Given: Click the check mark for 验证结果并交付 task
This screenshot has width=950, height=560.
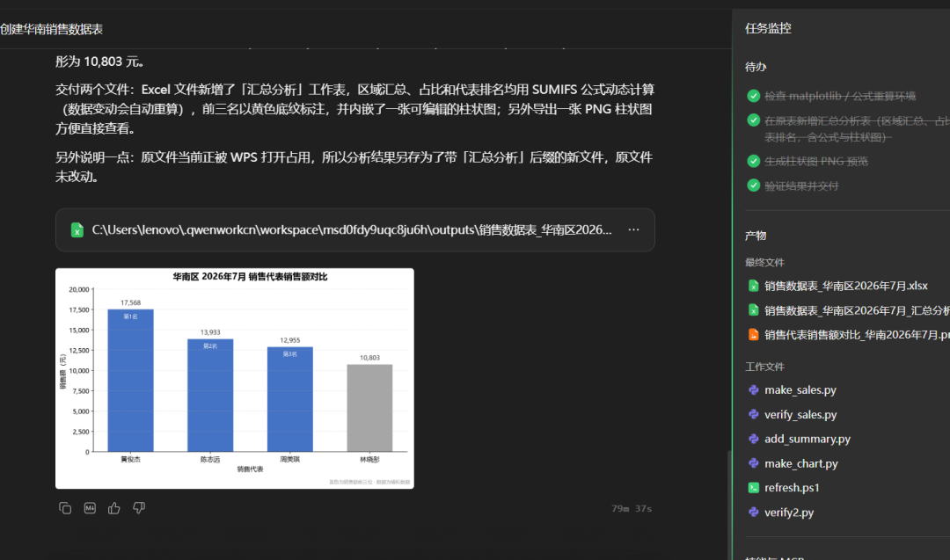Looking at the screenshot, I should click(x=753, y=185).
